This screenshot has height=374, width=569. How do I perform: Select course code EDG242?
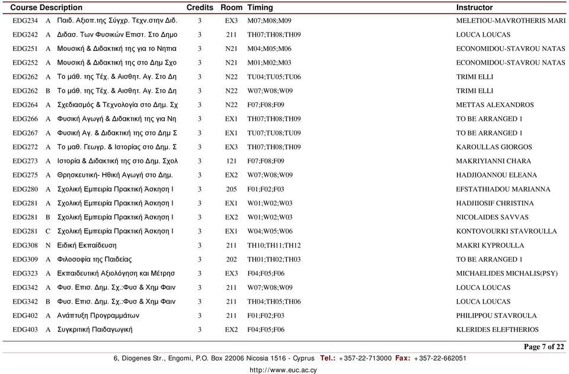click(25, 35)
